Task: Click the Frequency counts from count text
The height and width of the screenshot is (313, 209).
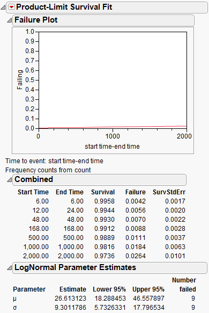Action: point(48,170)
